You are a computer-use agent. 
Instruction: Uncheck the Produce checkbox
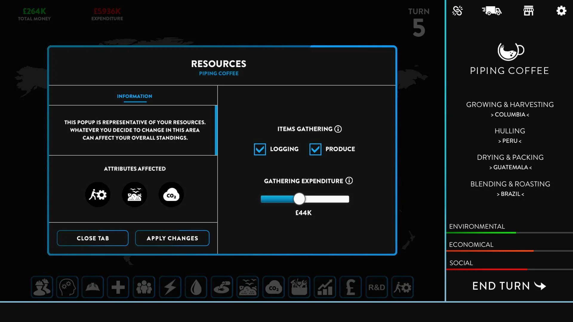point(315,149)
